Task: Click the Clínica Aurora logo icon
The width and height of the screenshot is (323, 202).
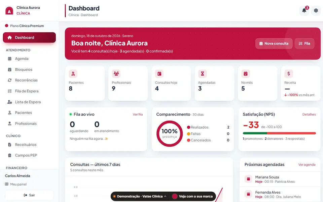Action: [x=9, y=11]
